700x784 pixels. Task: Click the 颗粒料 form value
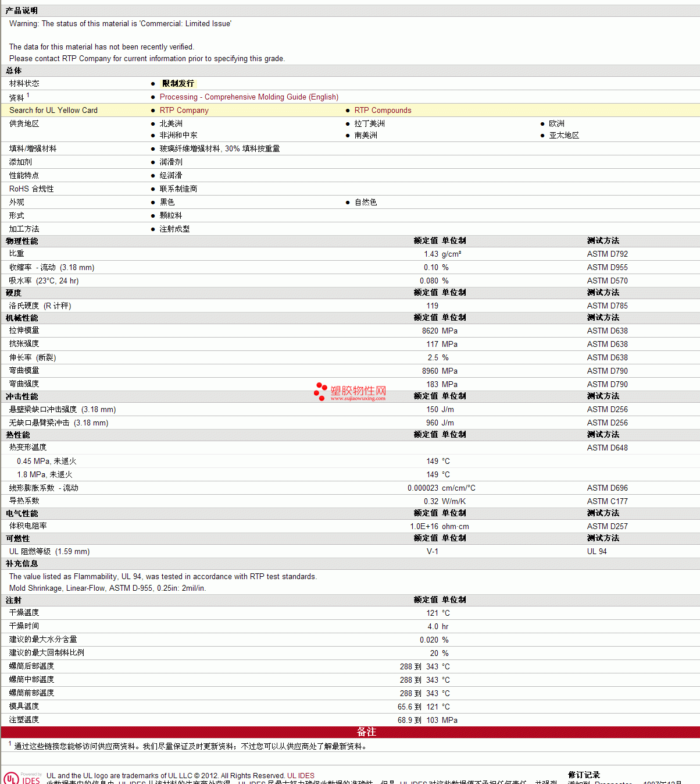point(171,216)
